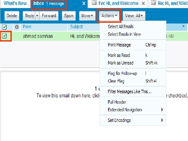Switch to the Inbox 1 message tab
The height and width of the screenshot is (141, 188).
[49, 3]
